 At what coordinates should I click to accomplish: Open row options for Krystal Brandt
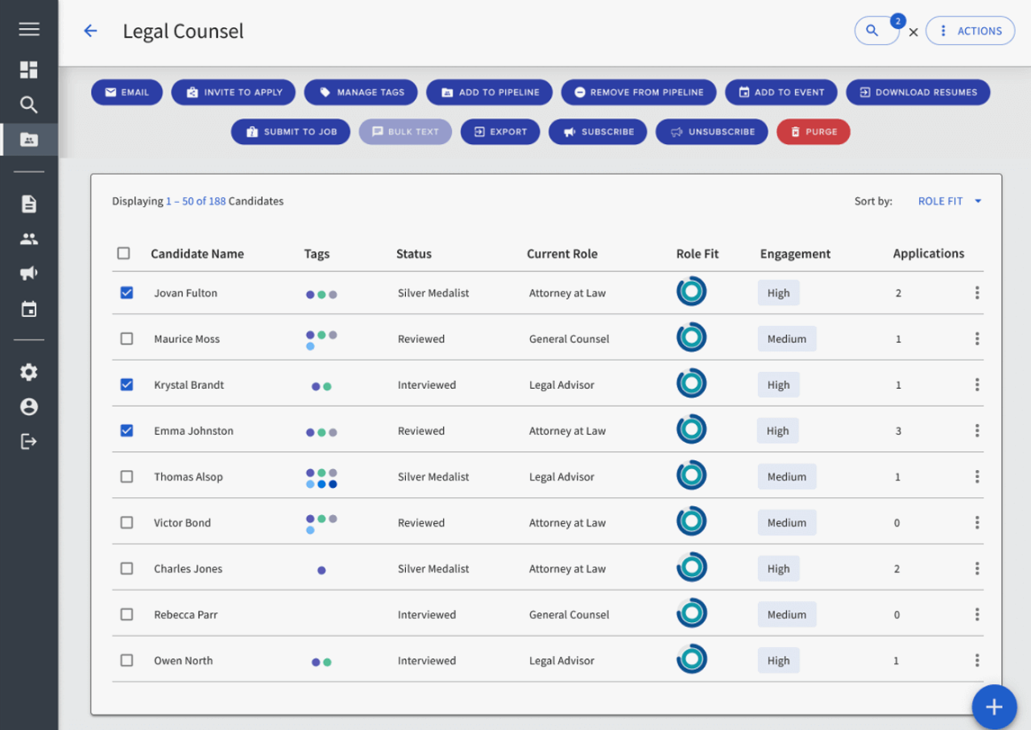point(977,385)
